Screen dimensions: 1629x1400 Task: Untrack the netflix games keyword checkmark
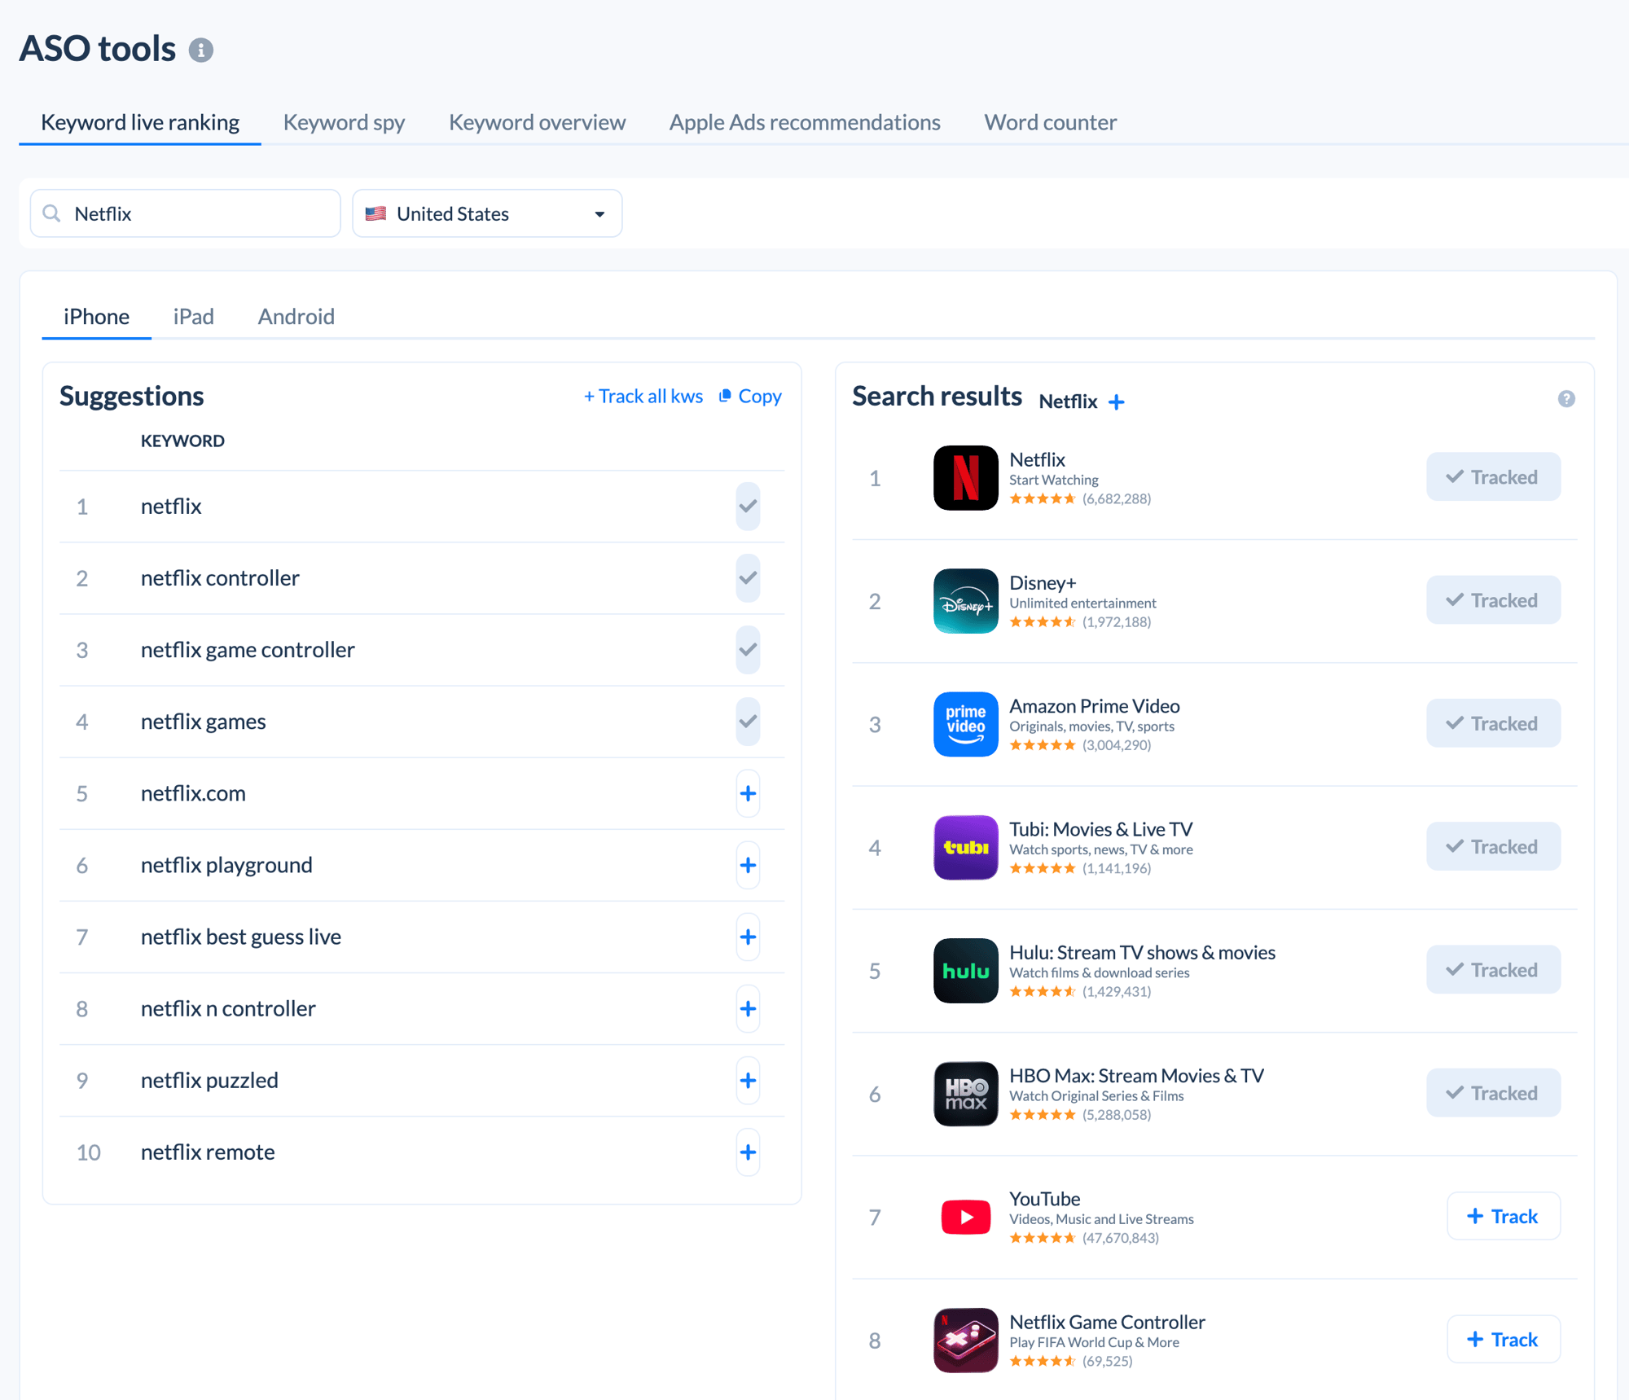pyautogui.click(x=748, y=722)
